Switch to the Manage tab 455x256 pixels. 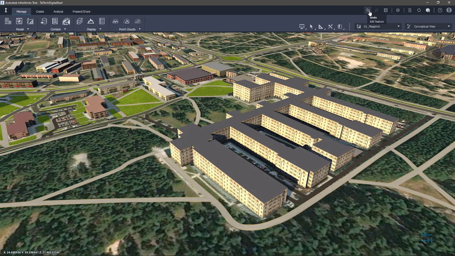(21, 11)
